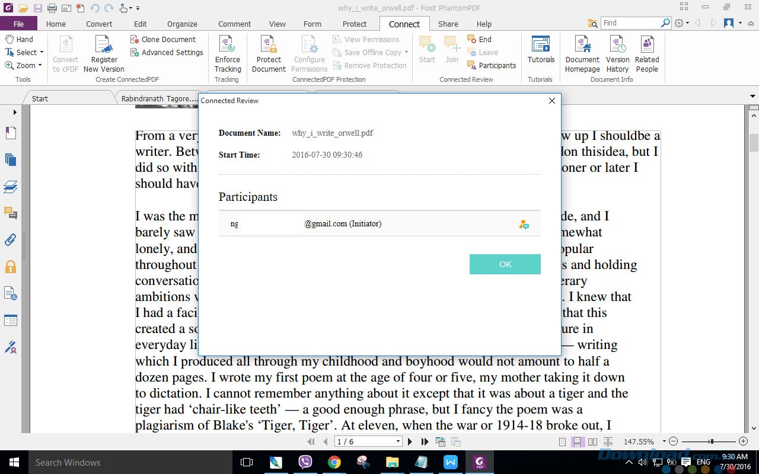
Task: Open Register New Version tool
Action: [x=104, y=46]
